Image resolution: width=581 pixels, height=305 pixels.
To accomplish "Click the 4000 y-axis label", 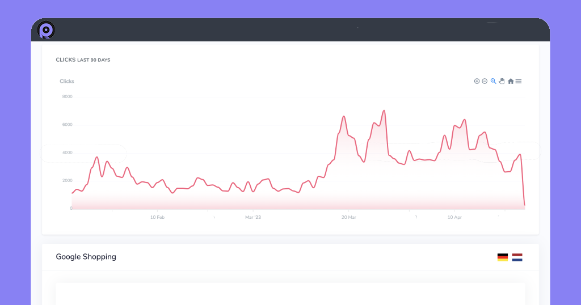I will pos(67,152).
